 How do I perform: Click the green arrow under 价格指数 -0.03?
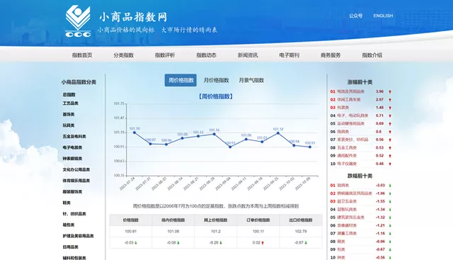(x=136, y=243)
